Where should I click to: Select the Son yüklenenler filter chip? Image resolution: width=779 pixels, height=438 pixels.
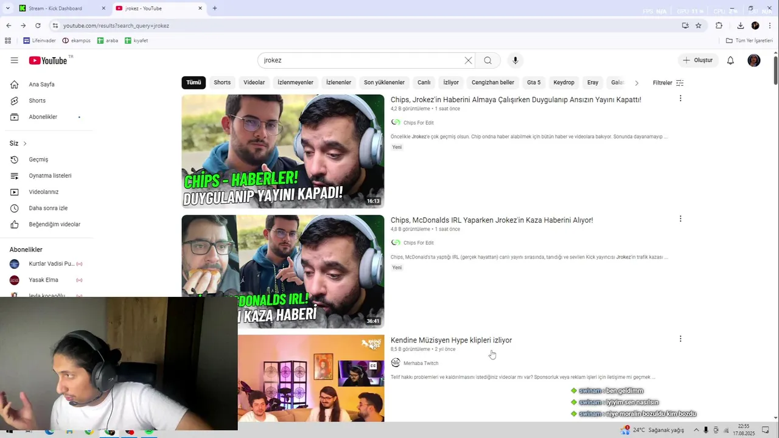(x=384, y=83)
